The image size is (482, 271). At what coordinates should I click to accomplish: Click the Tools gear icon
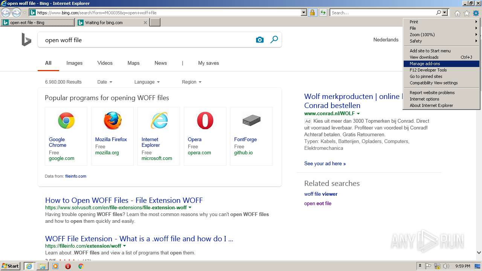pos(476,13)
